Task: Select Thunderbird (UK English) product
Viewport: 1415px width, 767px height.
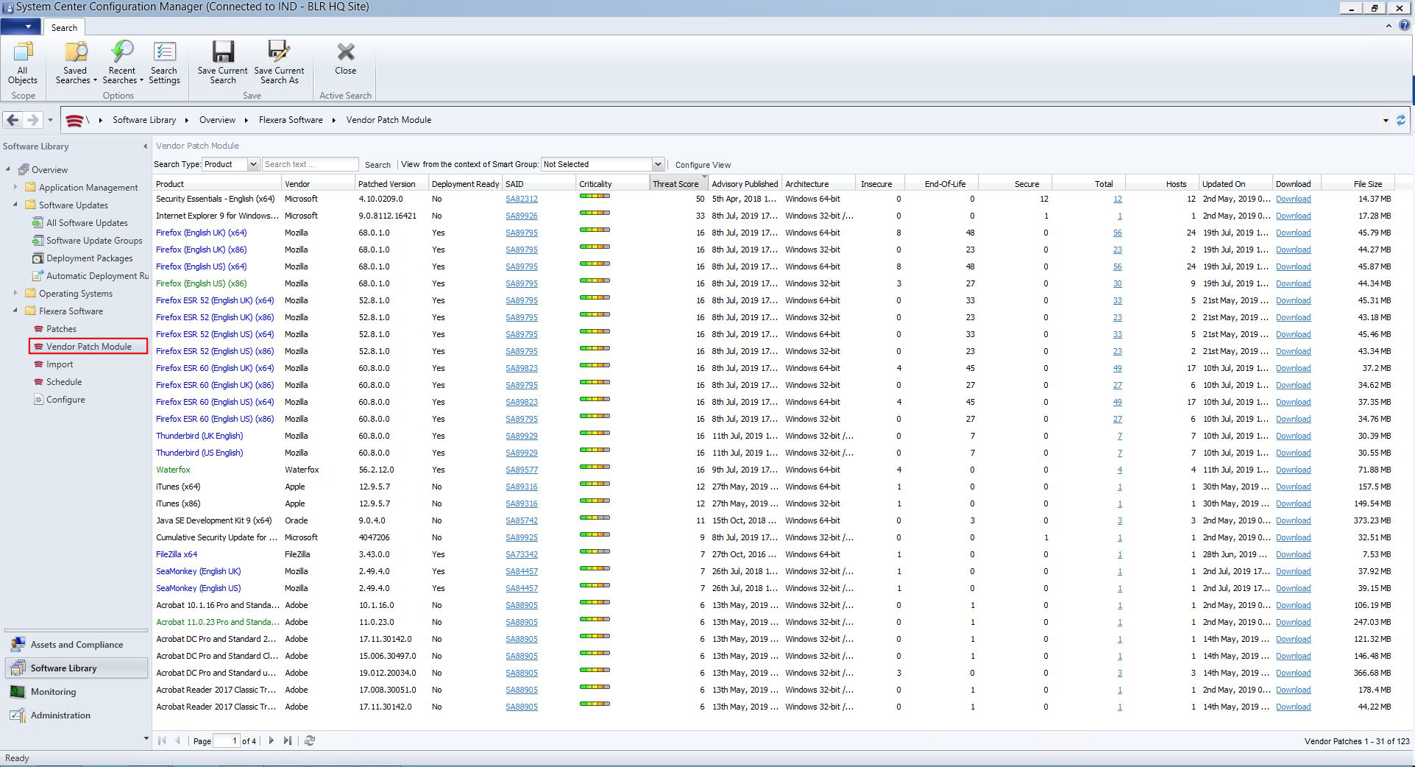Action: (x=199, y=436)
